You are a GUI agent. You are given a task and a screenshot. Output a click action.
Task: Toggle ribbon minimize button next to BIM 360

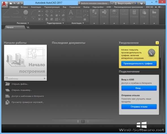[x=159, y=7]
